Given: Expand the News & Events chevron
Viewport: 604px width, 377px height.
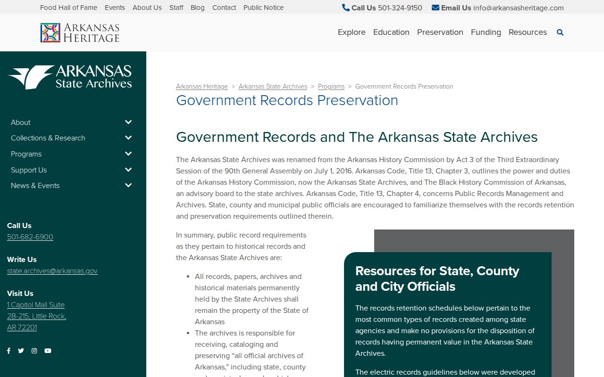Looking at the screenshot, I should pos(128,185).
